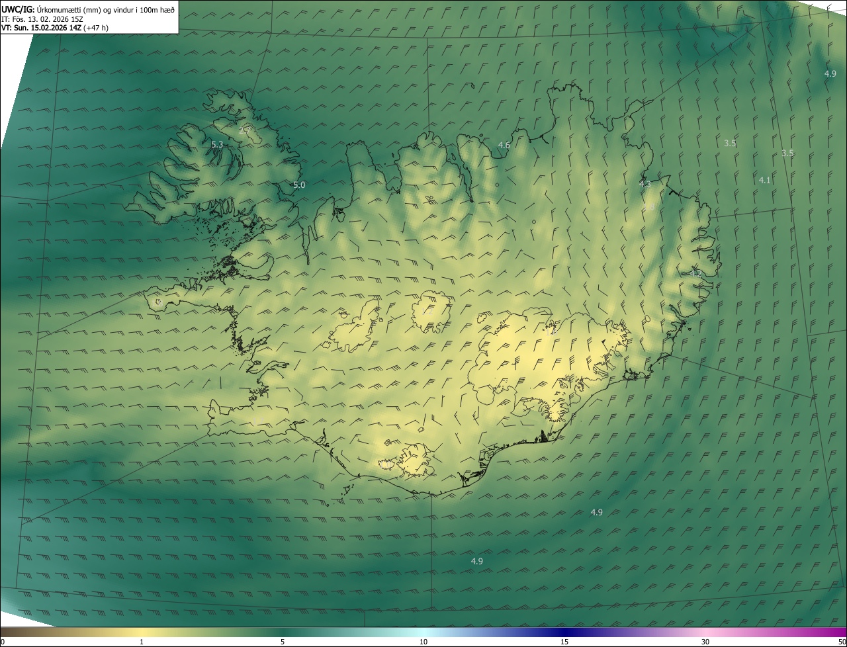847x647 pixels.
Task: Click the 'IT: Fös. 13. 02. 2026 15Z' line
Action: (x=42, y=19)
